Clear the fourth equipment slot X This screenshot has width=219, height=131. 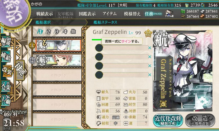point(150,75)
